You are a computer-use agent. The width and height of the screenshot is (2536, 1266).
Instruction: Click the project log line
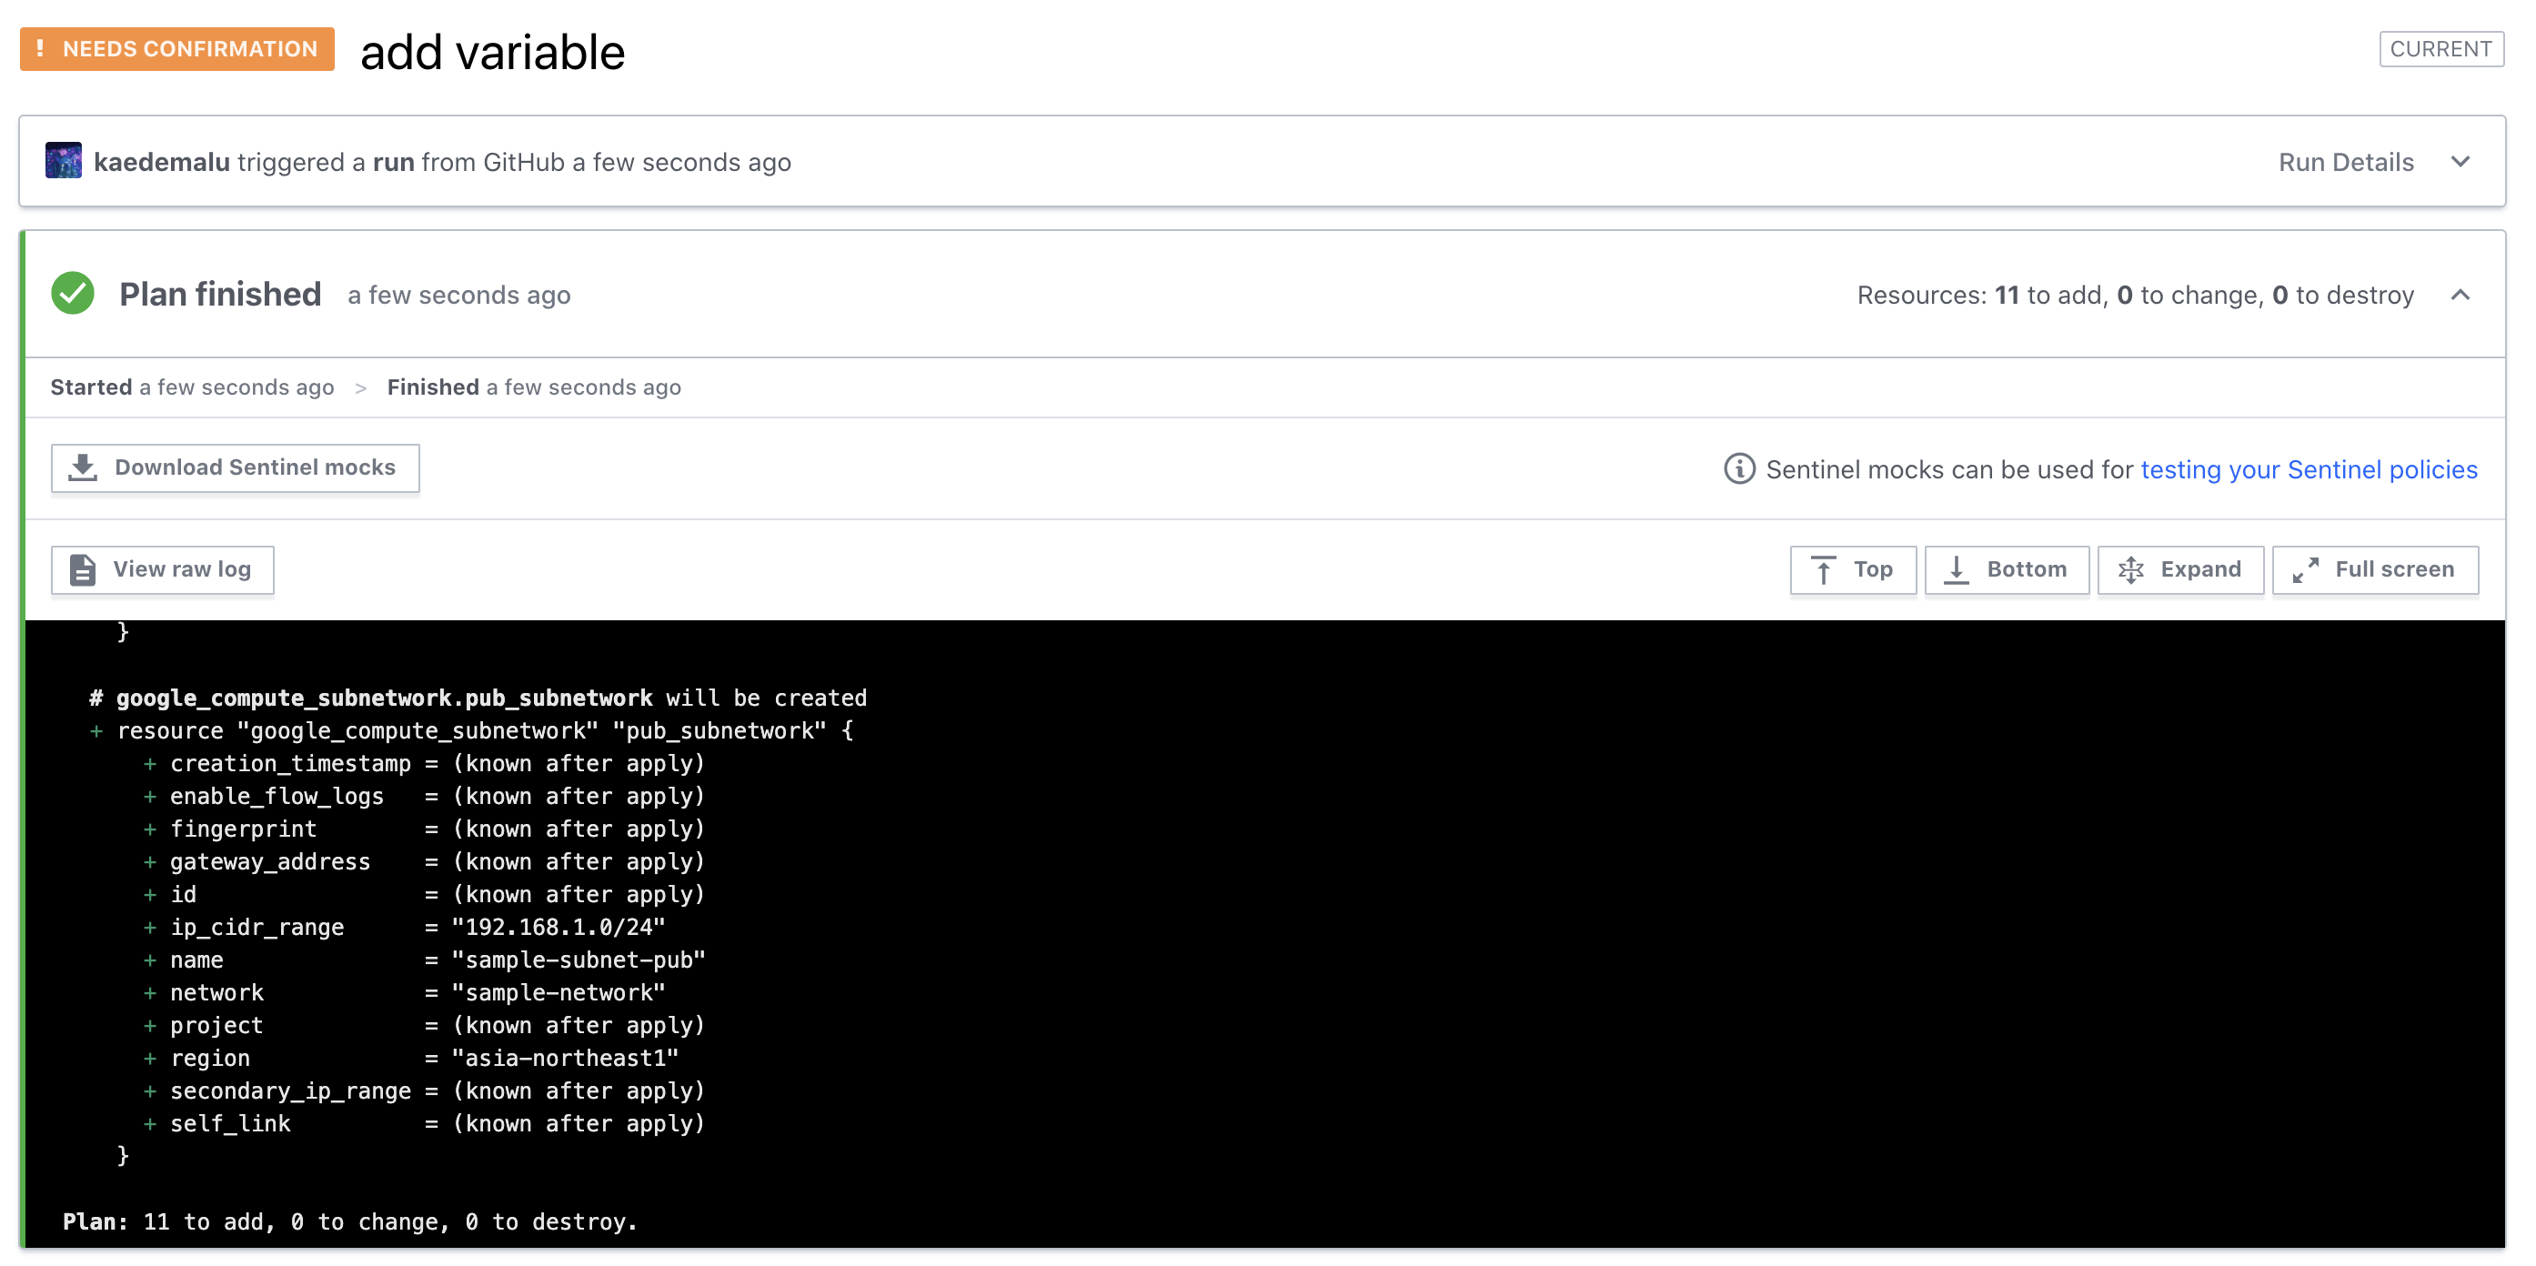(424, 1026)
